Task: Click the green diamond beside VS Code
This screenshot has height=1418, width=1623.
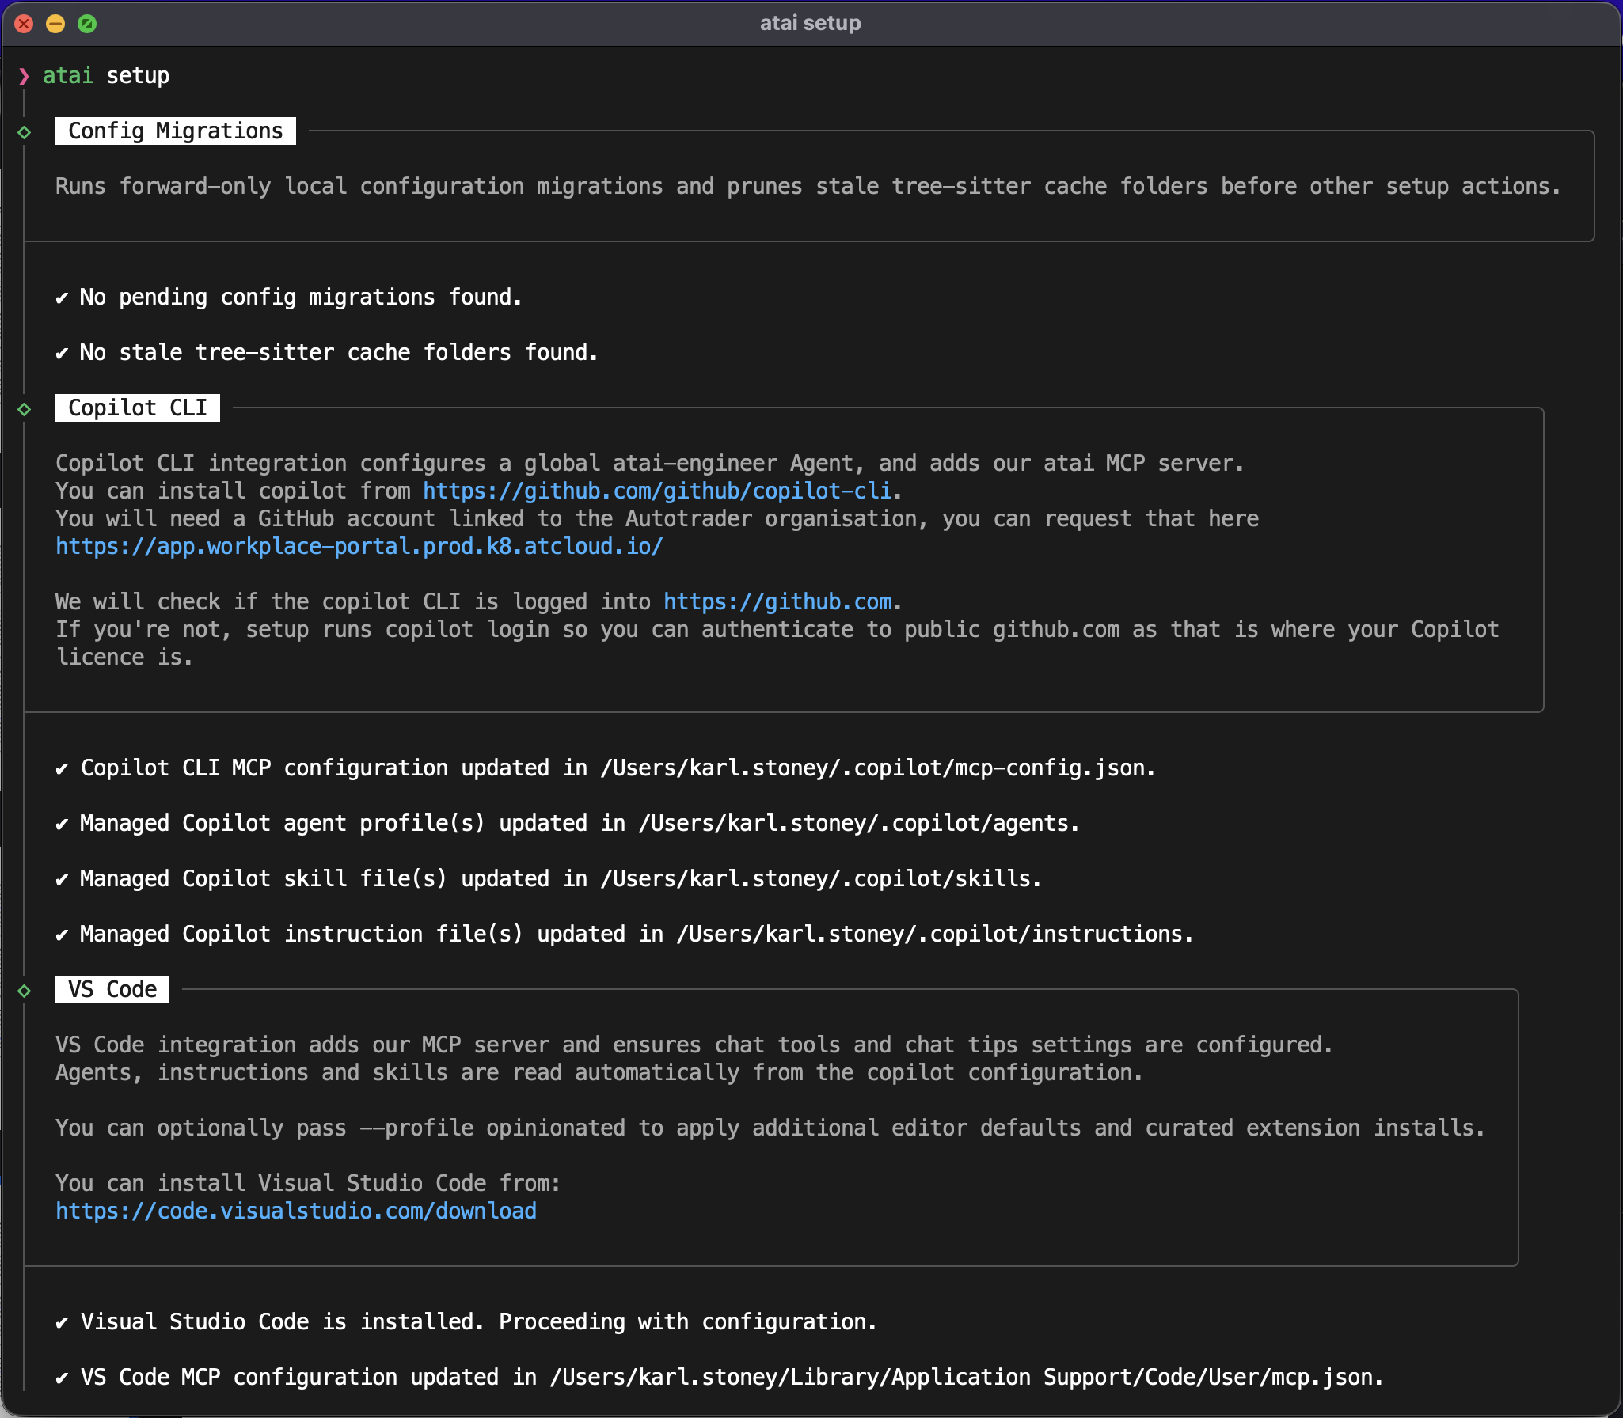Action: point(25,991)
